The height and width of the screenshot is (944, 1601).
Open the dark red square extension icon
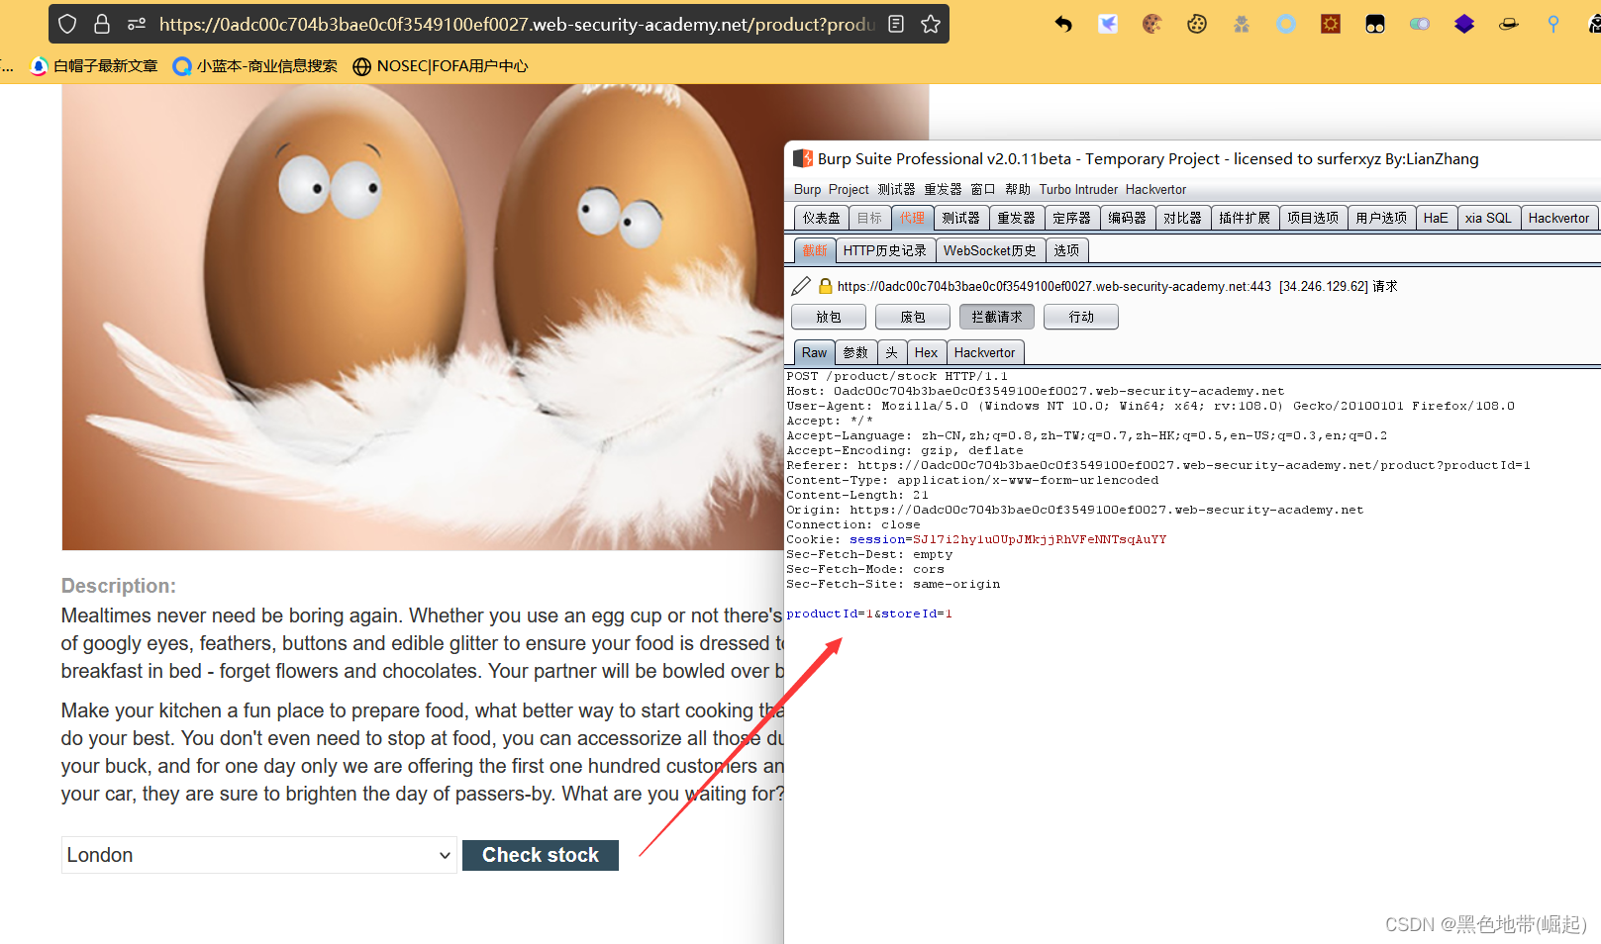coord(1331,24)
